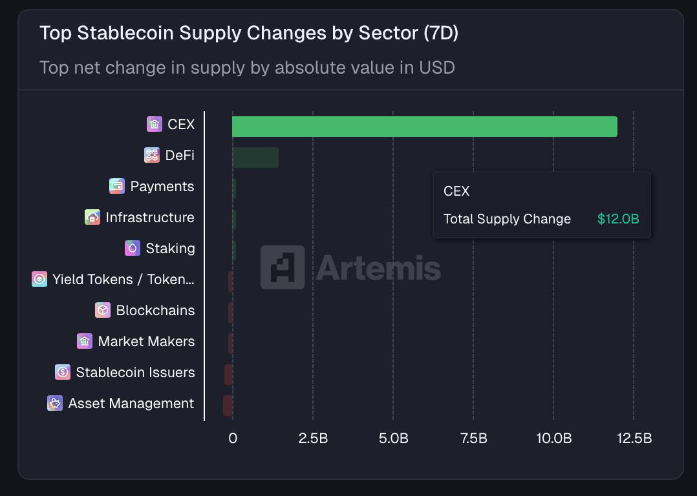697x496 pixels.
Task: Click the green CEX supply bar
Action: pyautogui.click(x=424, y=127)
